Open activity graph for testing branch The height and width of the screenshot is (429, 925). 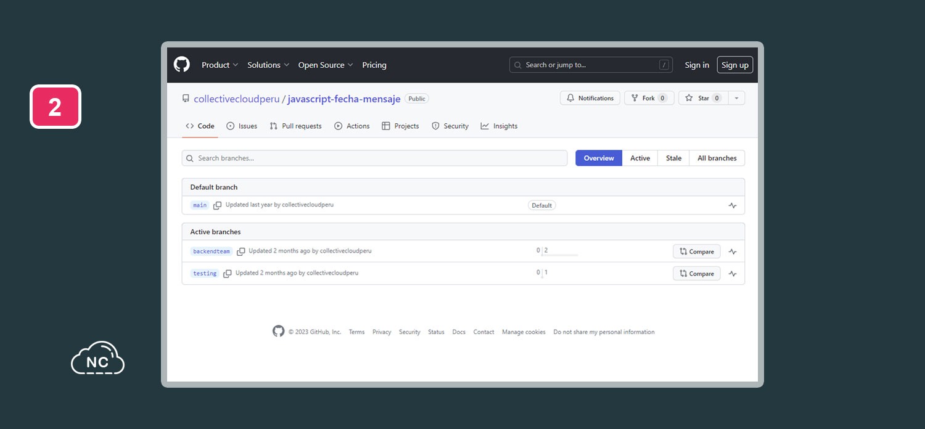pos(733,274)
